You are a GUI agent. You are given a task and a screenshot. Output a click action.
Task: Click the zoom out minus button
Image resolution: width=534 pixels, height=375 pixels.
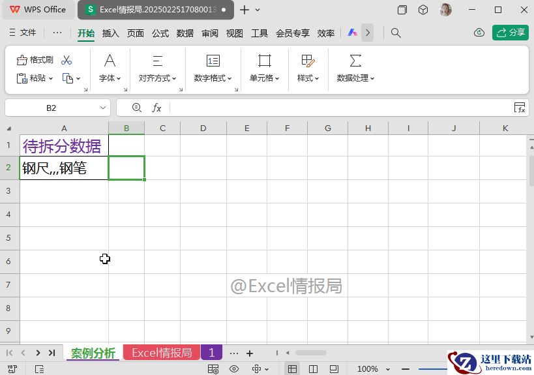pyautogui.click(x=406, y=369)
